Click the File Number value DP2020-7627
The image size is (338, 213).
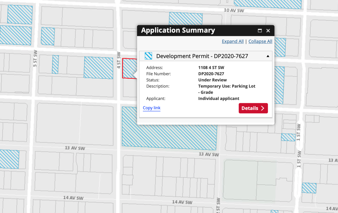(211, 74)
